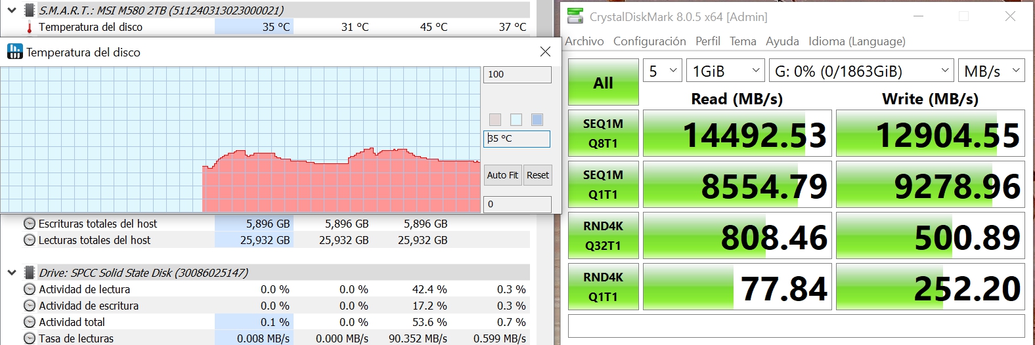This screenshot has width=1035, height=345.
Task: Click the Reset button in the graph window
Action: click(x=537, y=175)
